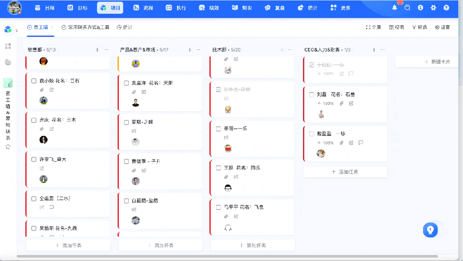The image size is (463, 261).
Task: Open the 绩效 navigation tab
Action: [209, 8]
